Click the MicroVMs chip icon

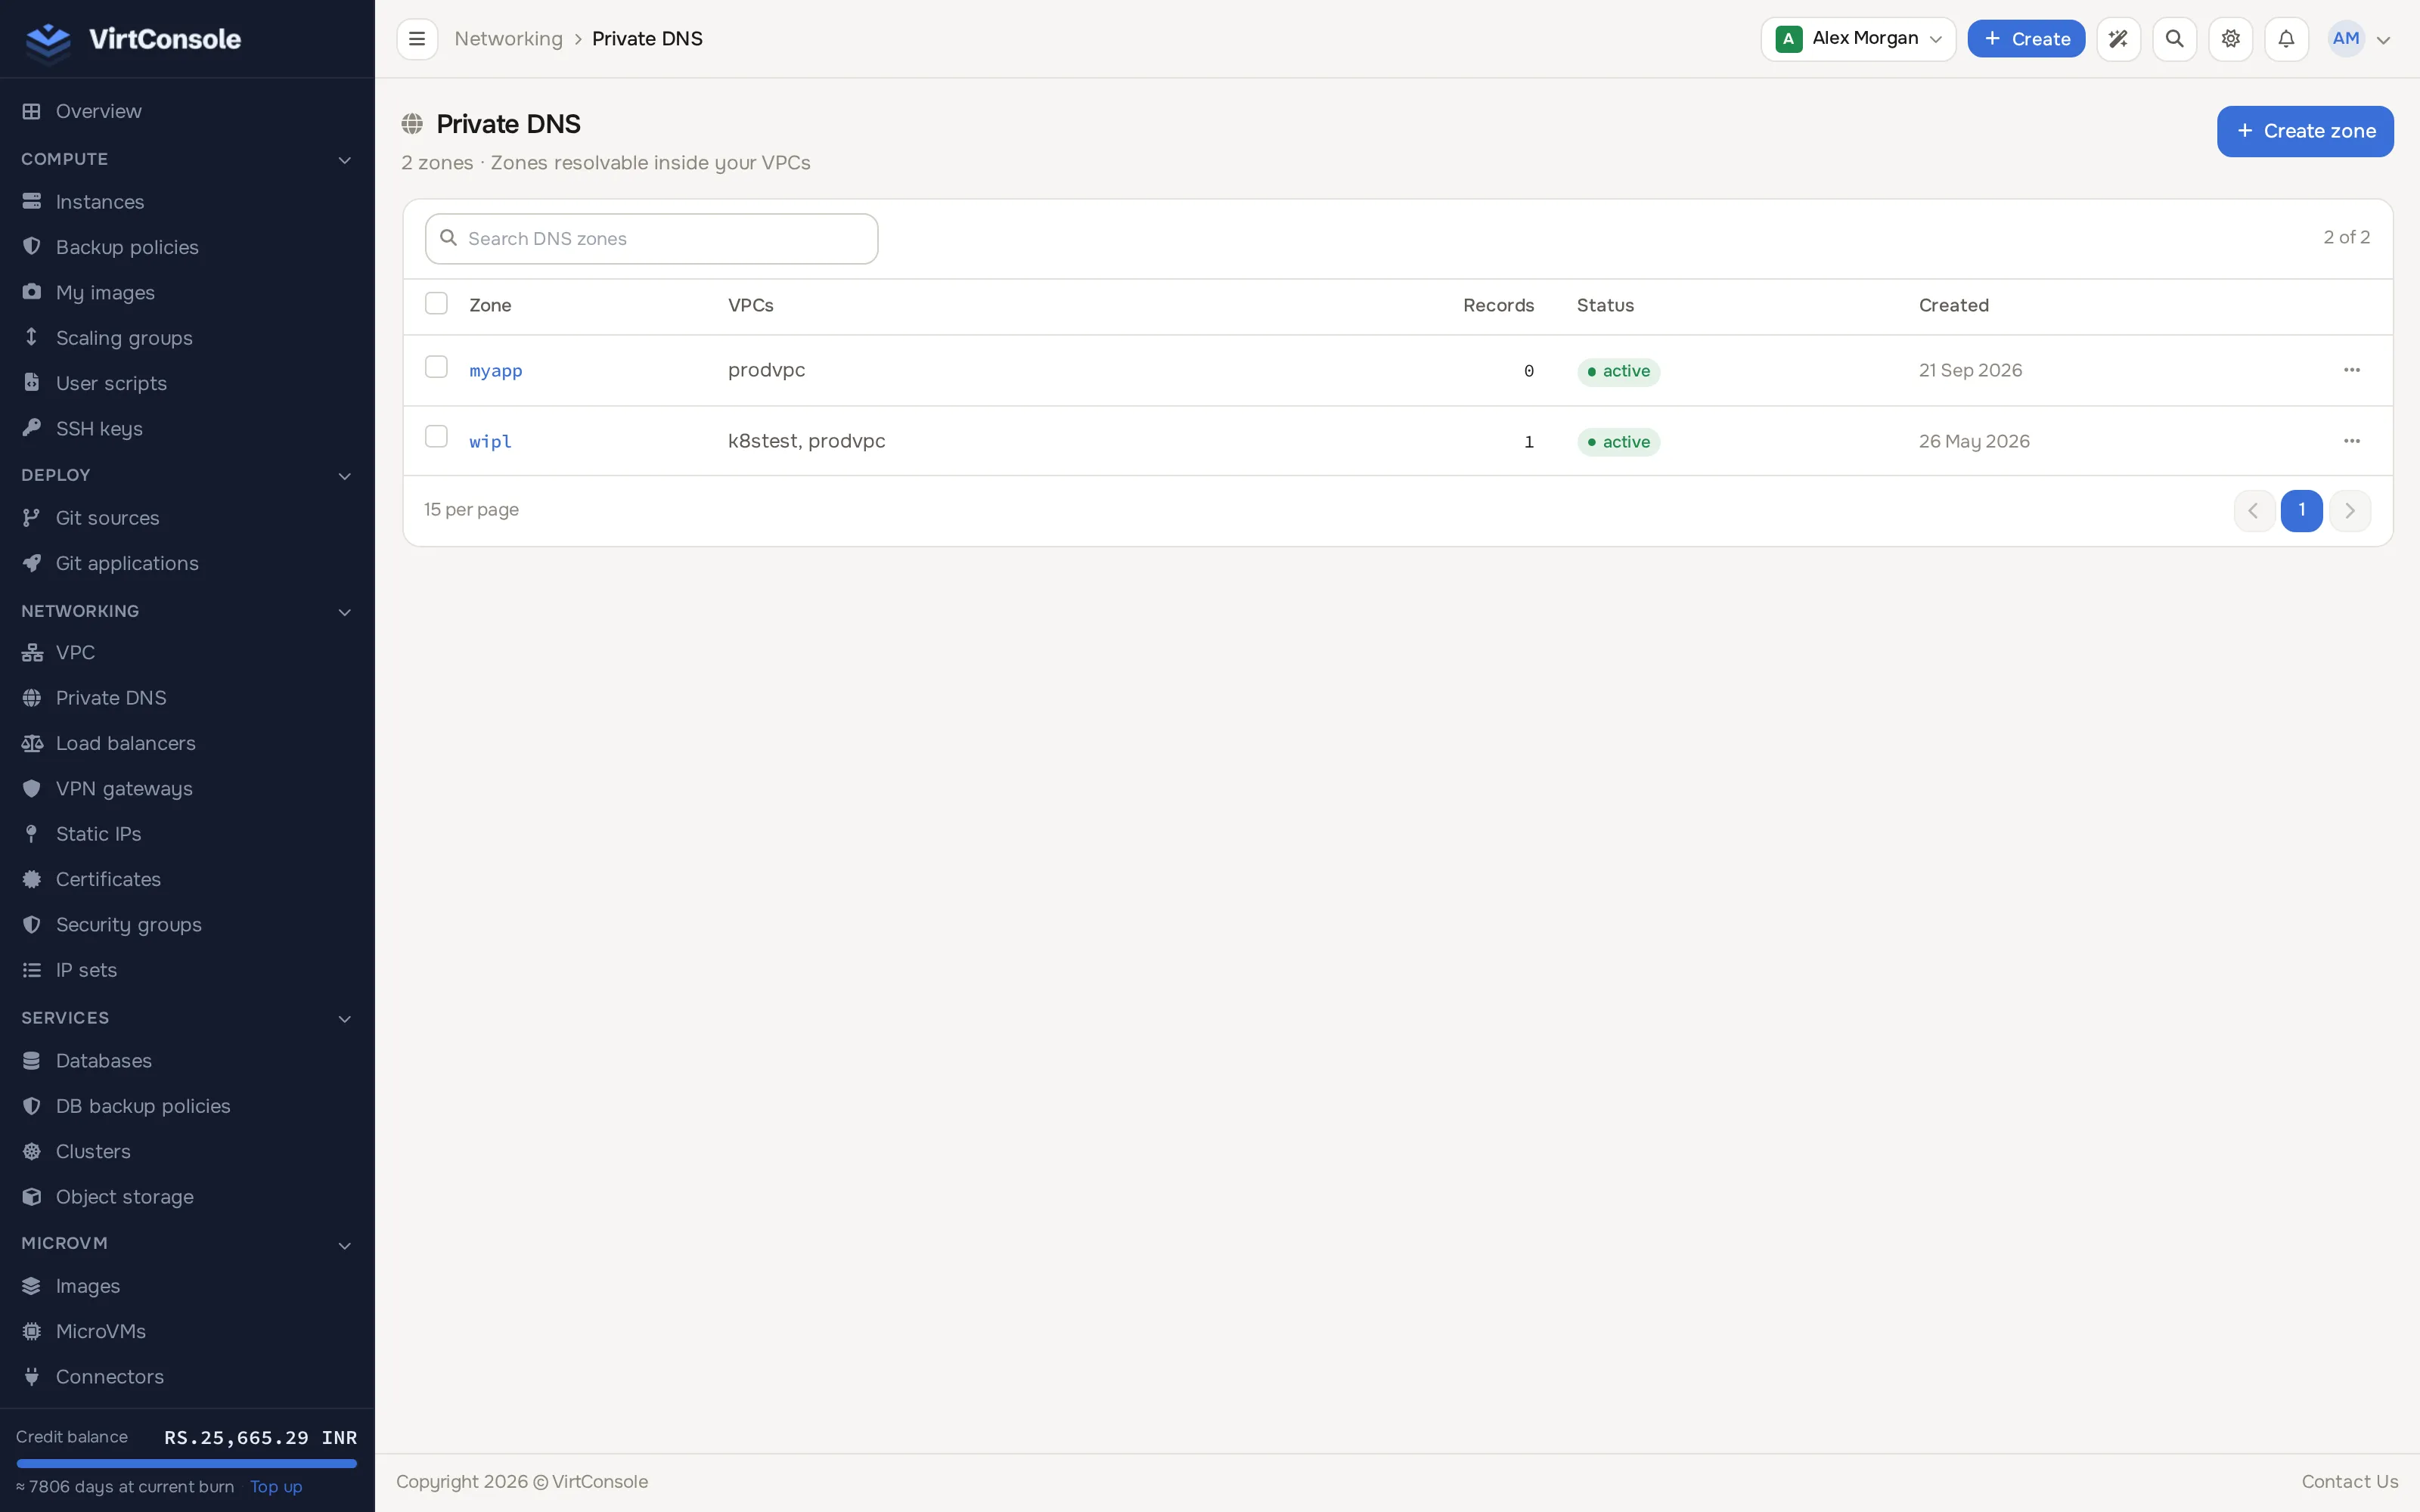pyautogui.click(x=32, y=1331)
